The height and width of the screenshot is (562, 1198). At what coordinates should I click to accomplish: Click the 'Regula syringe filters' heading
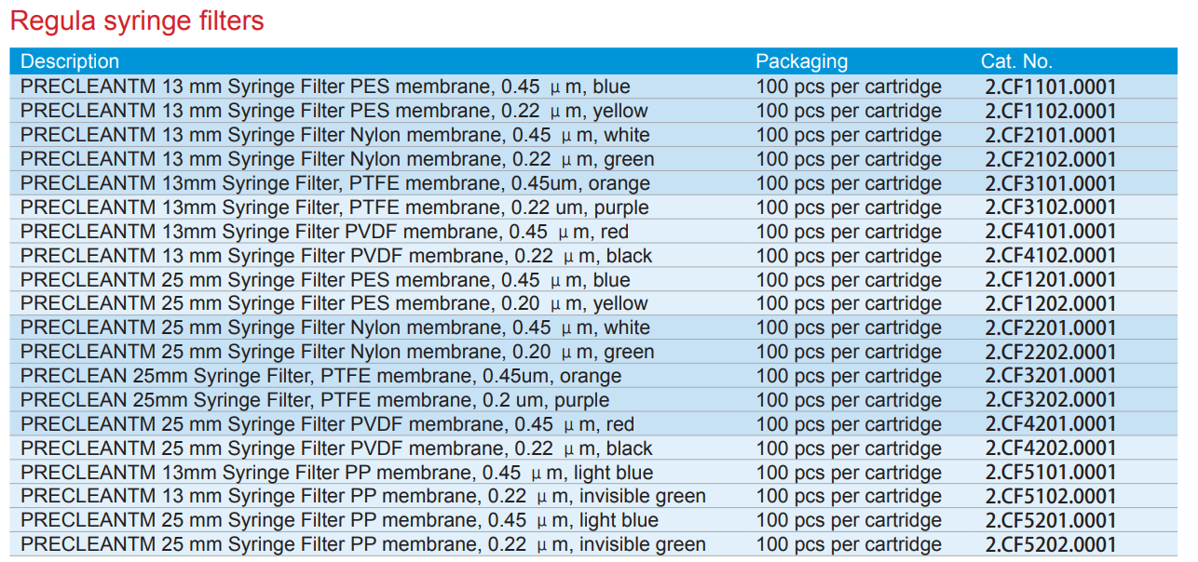(137, 20)
